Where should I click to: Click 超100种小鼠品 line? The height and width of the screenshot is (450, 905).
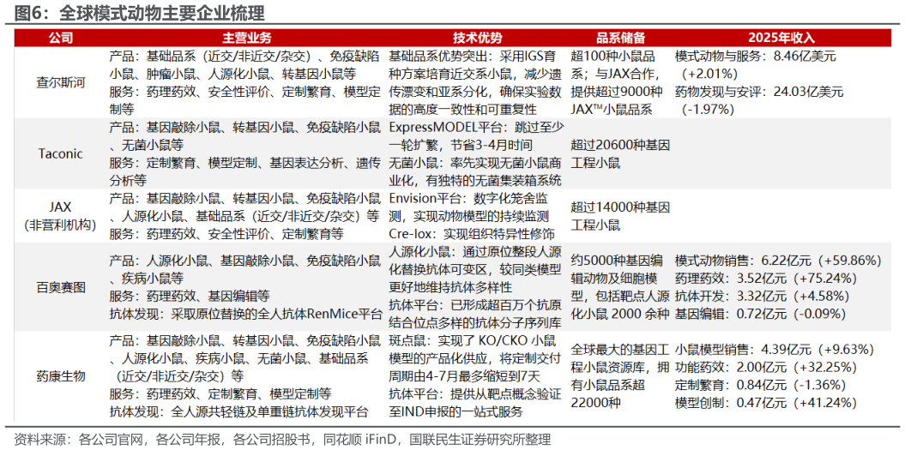pyautogui.click(x=613, y=56)
